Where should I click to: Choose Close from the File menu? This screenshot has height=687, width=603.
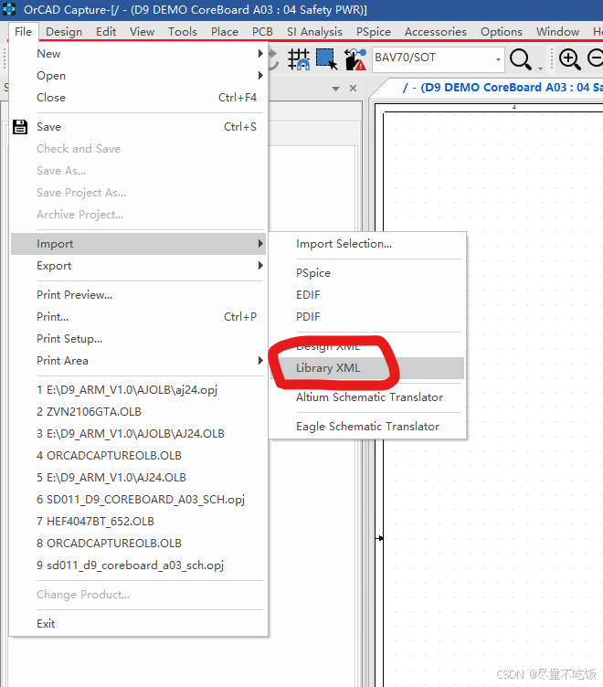(x=139, y=97)
